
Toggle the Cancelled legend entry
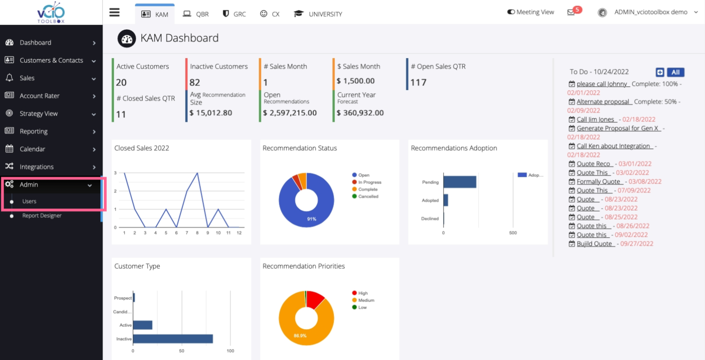[x=365, y=196]
